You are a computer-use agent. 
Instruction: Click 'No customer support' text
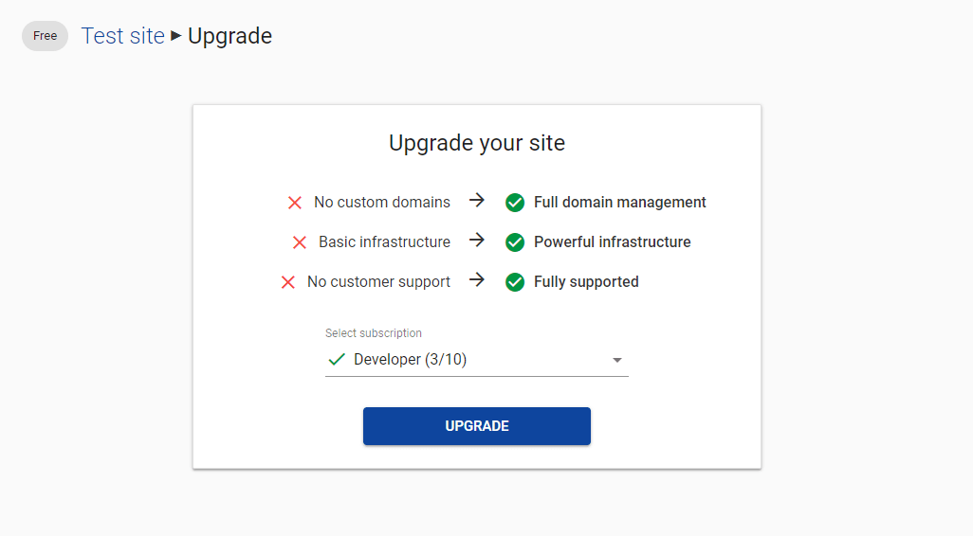pos(378,282)
